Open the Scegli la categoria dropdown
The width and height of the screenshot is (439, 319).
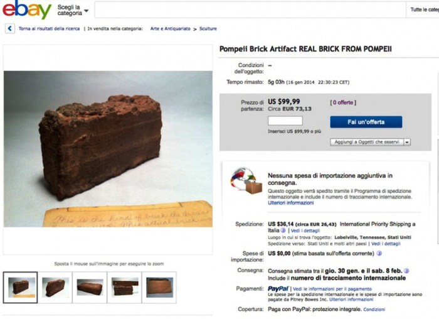(73, 11)
